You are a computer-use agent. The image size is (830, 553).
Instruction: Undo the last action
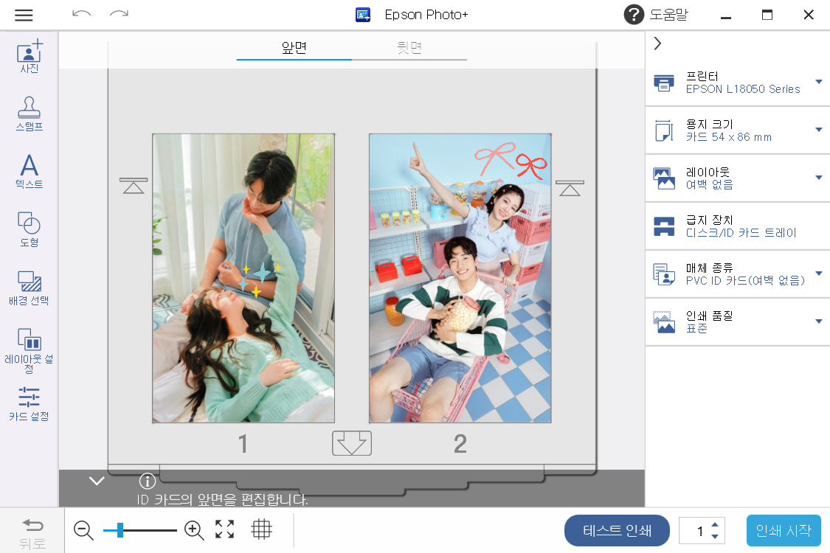coord(81,14)
